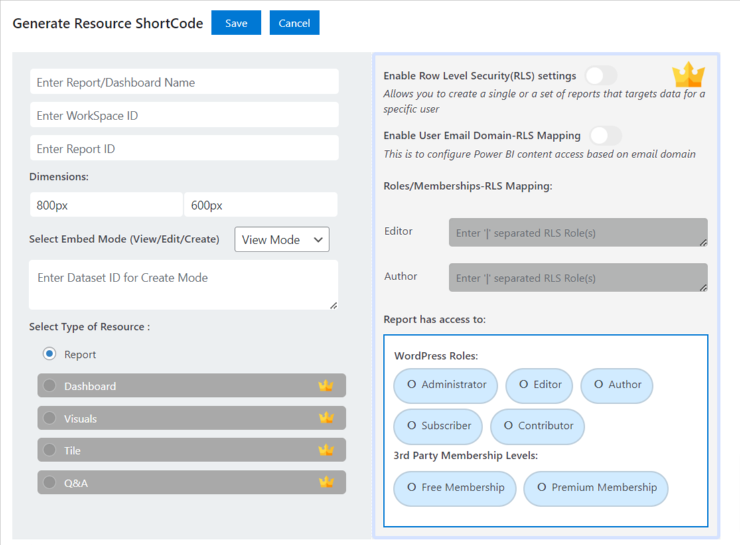
Task: Click the Cancel button
Action: tap(294, 23)
